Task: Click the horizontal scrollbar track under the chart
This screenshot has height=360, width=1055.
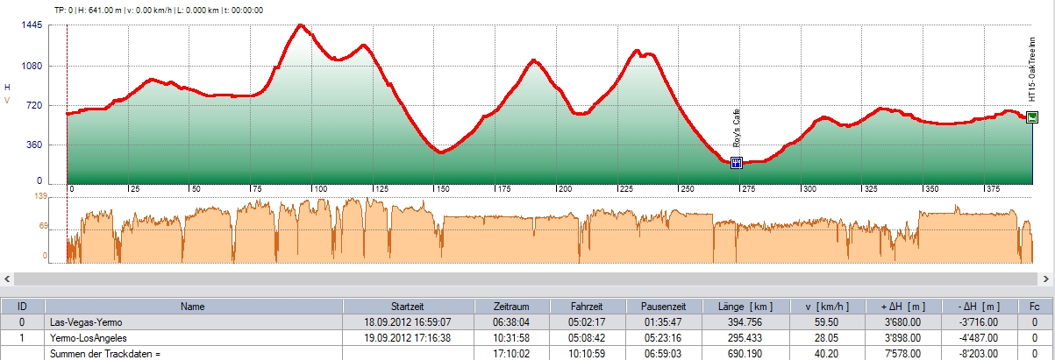Action: click(526, 279)
